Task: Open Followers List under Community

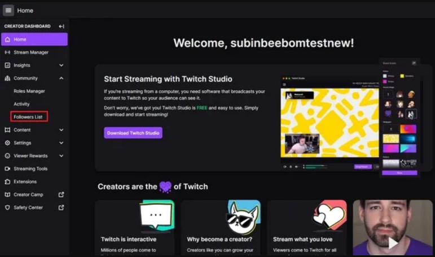Action: pos(28,117)
